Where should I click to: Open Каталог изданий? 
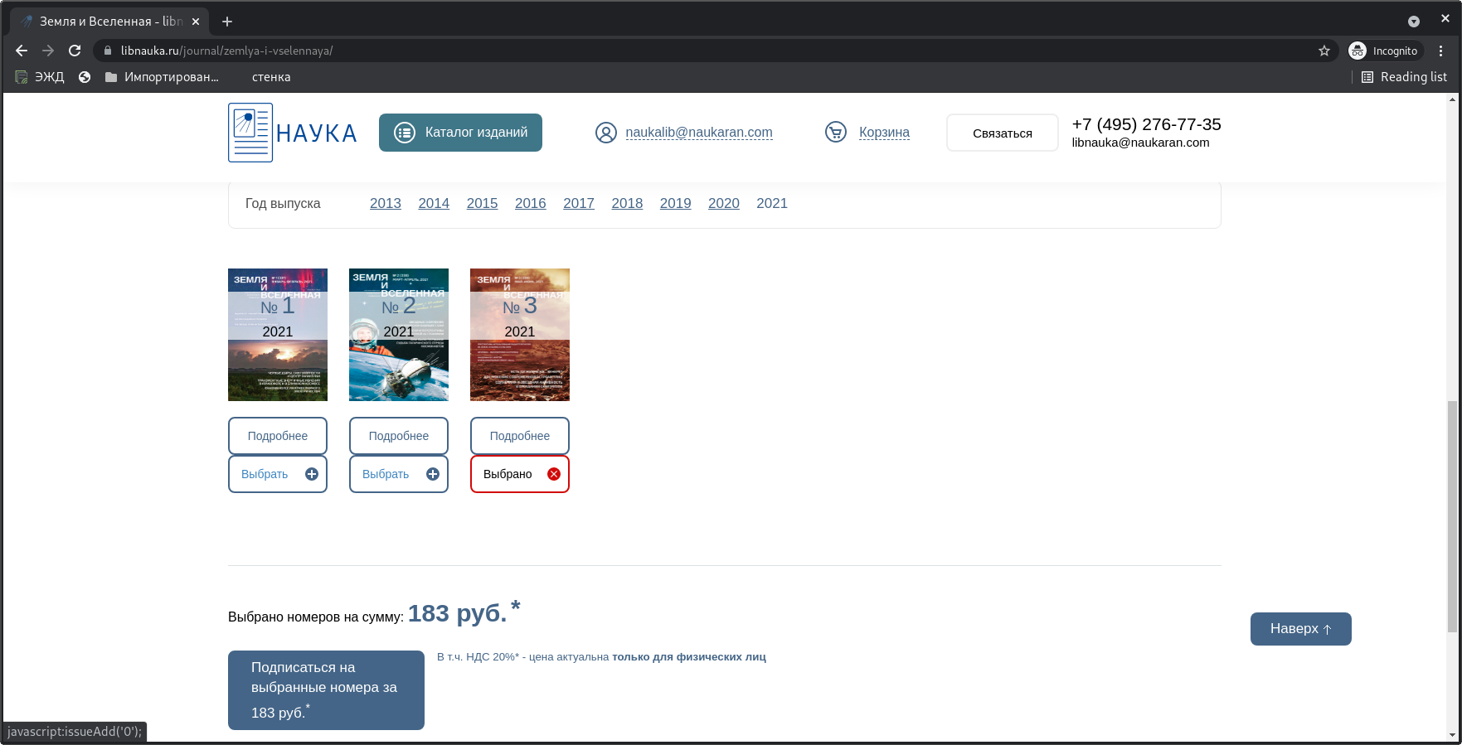pos(460,133)
